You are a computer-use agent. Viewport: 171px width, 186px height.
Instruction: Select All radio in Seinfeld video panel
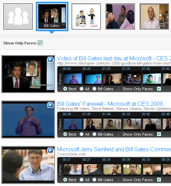pyautogui.click(x=81, y=180)
